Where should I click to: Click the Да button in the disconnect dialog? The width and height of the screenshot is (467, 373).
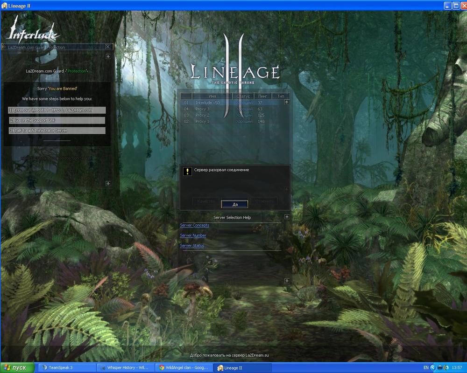[x=234, y=204]
